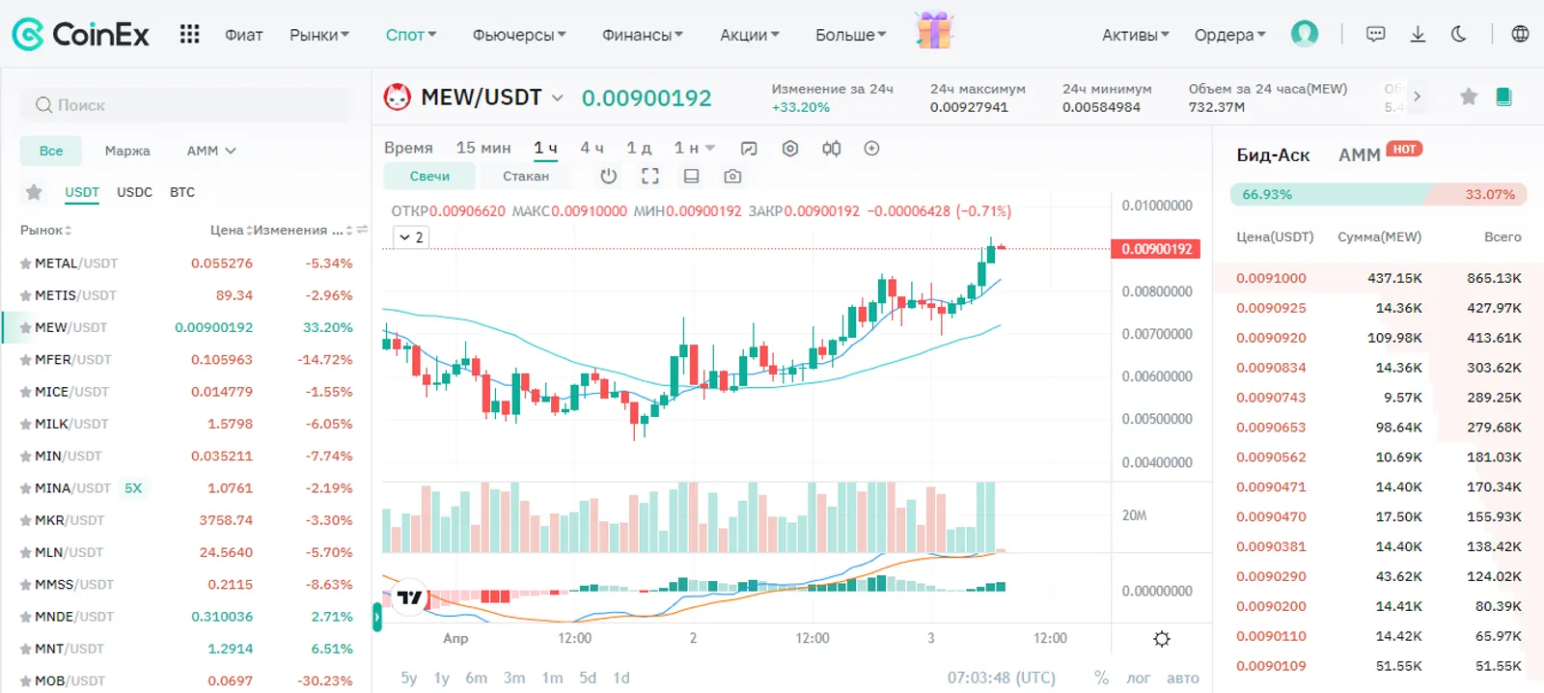Screen dimensions: 1544x693
Task: Toggle auto scale on chart
Action: pyautogui.click(x=1183, y=678)
